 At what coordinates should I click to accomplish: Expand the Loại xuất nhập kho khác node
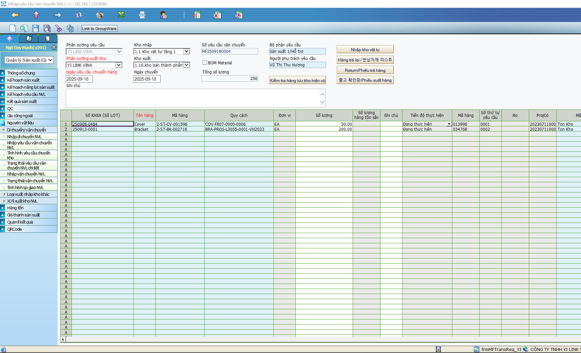[x=4, y=194]
